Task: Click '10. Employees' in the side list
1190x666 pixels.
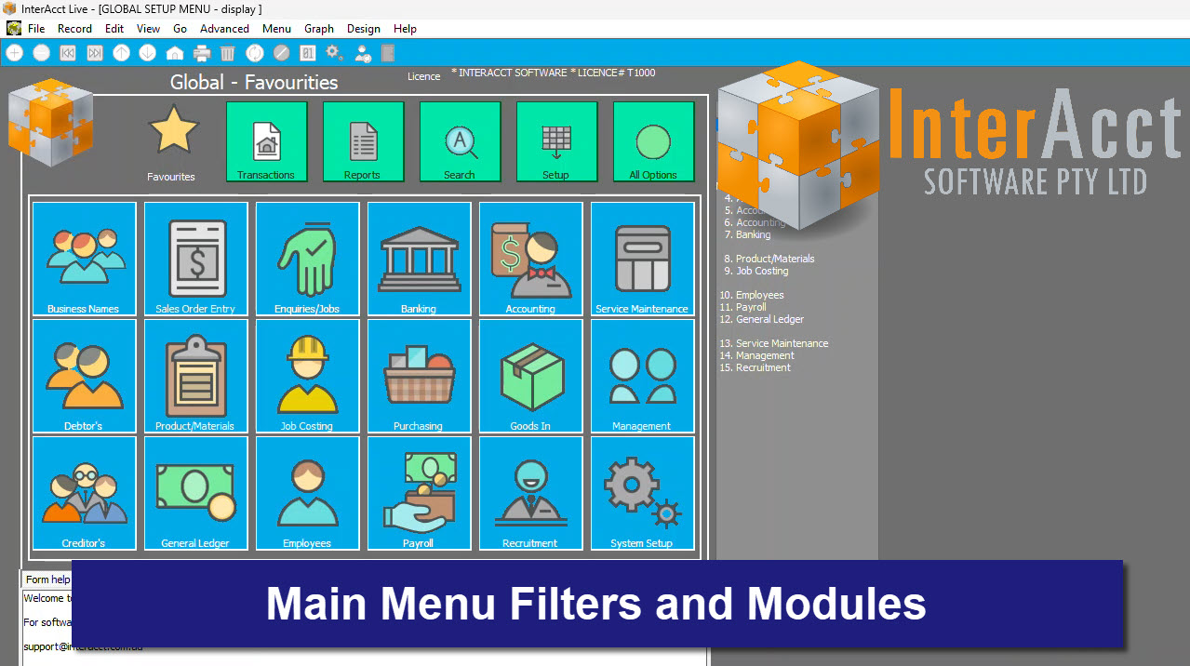Action: coord(752,295)
